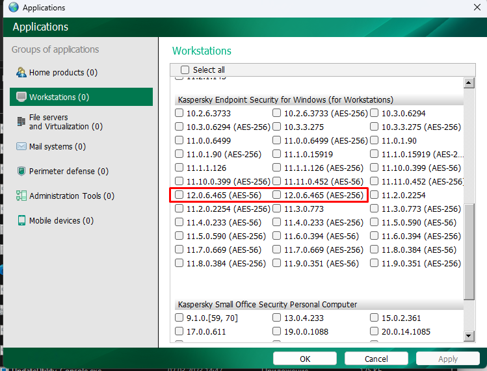Click scrollbar down arrow in applications list

[x=469, y=336]
